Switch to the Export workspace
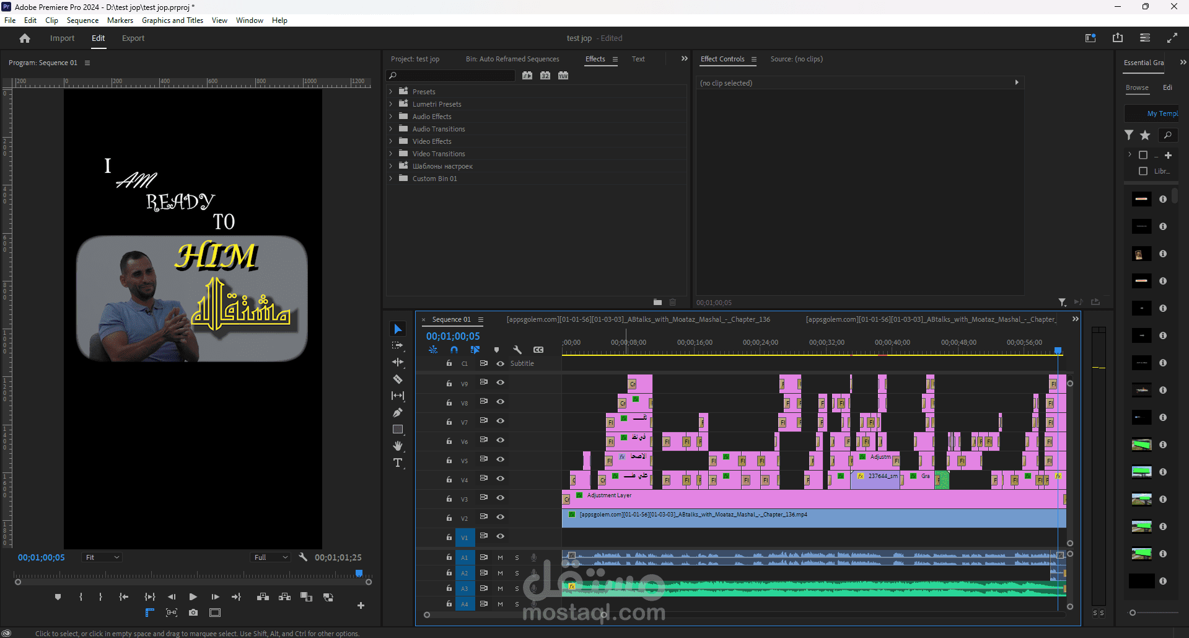The image size is (1189, 638). pyautogui.click(x=133, y=38)
